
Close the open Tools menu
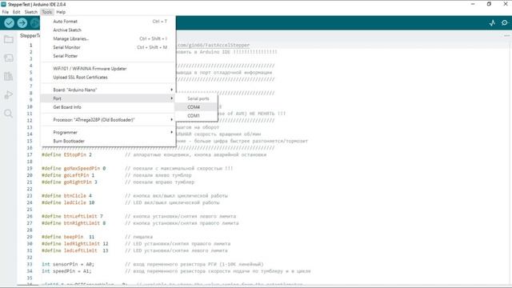point(47,12)
